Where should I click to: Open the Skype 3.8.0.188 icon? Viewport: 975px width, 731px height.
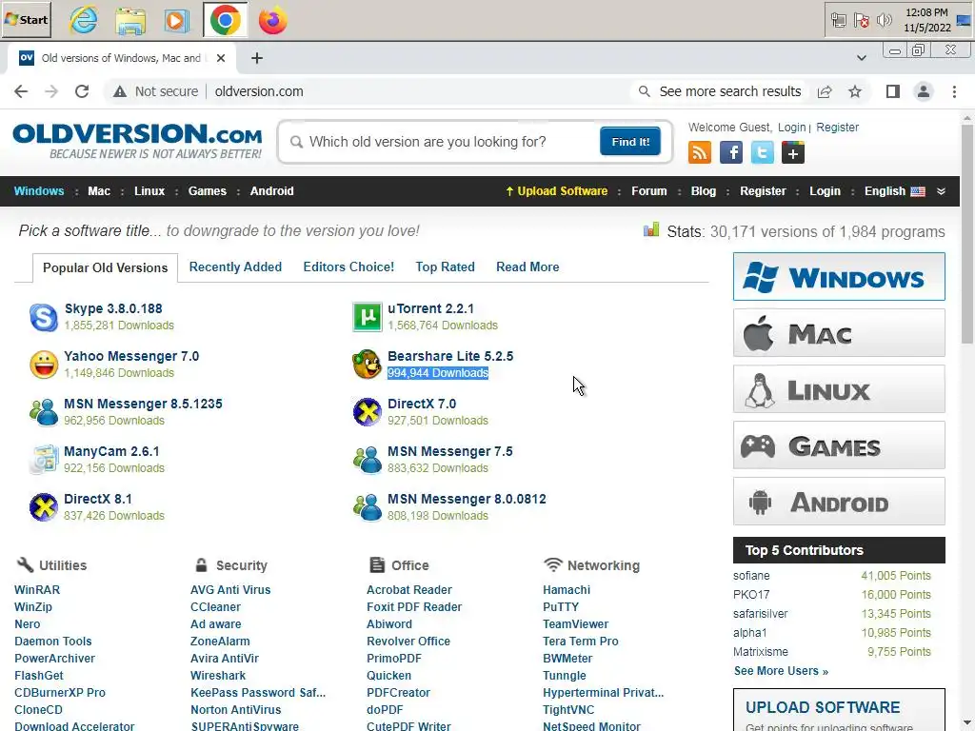[x=44, y=317]
